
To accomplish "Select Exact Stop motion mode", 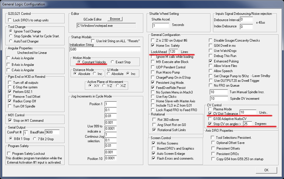I will 113,62.
